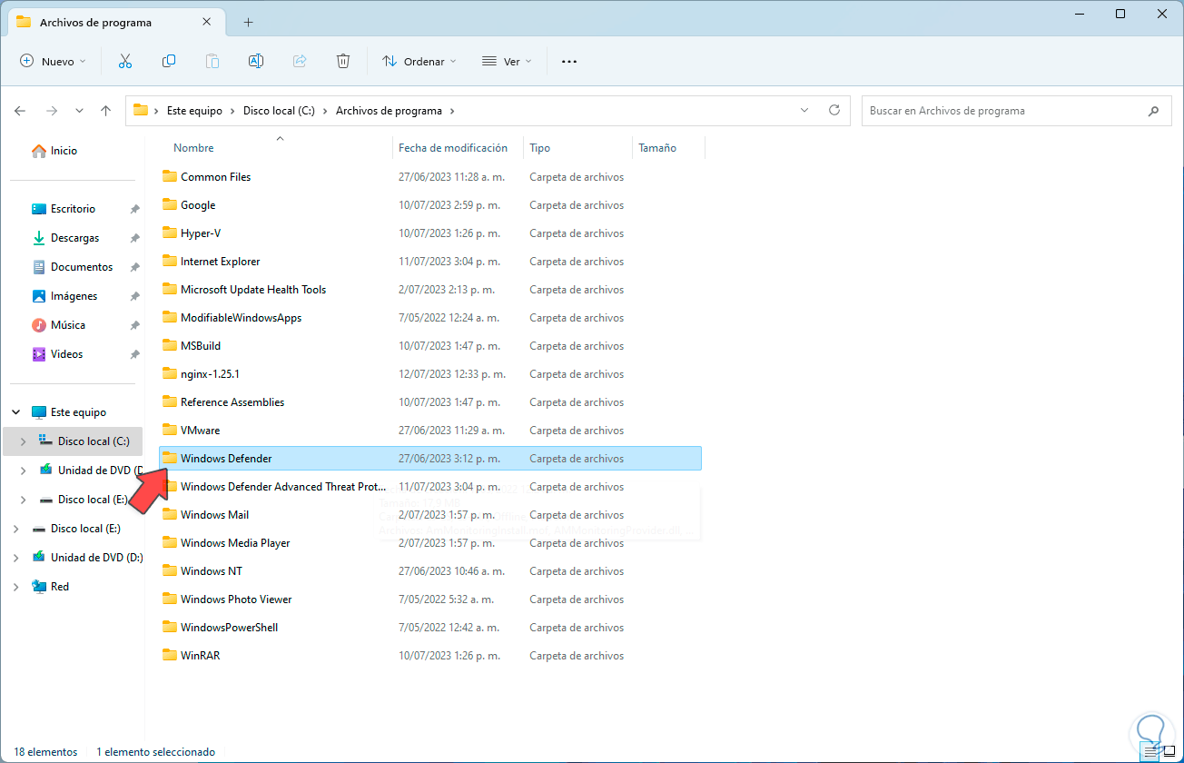Open Documentos in the sidebar
1184x763 pixels.
point(82,267)
